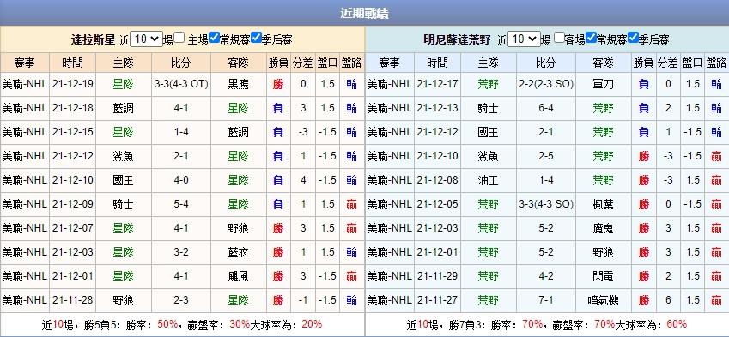Click 盤口 column header in Wild table
The image size is (729, 337).
click(692, 63)
